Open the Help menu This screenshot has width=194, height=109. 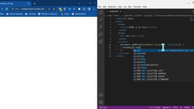(x=145, y=7)
